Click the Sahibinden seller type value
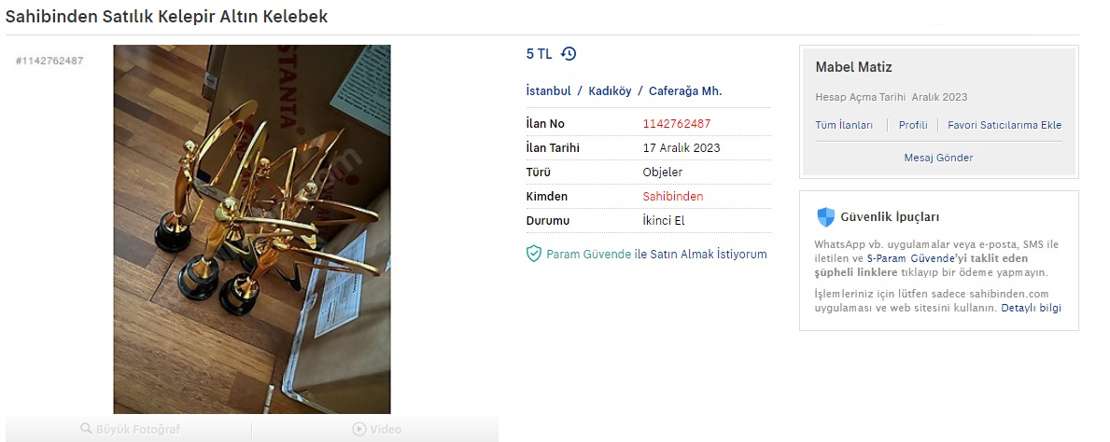Viewport: 1110px width, 442px height. point(672,197)
